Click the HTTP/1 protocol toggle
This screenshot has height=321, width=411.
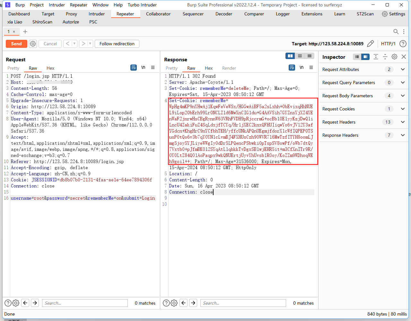388,44
